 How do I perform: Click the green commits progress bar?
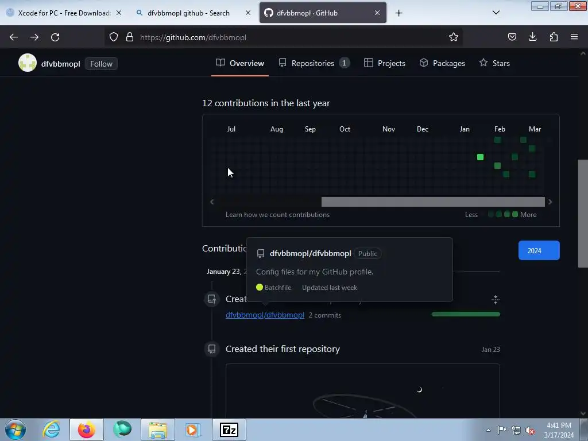pyautogui.click(x=466, y=314)
